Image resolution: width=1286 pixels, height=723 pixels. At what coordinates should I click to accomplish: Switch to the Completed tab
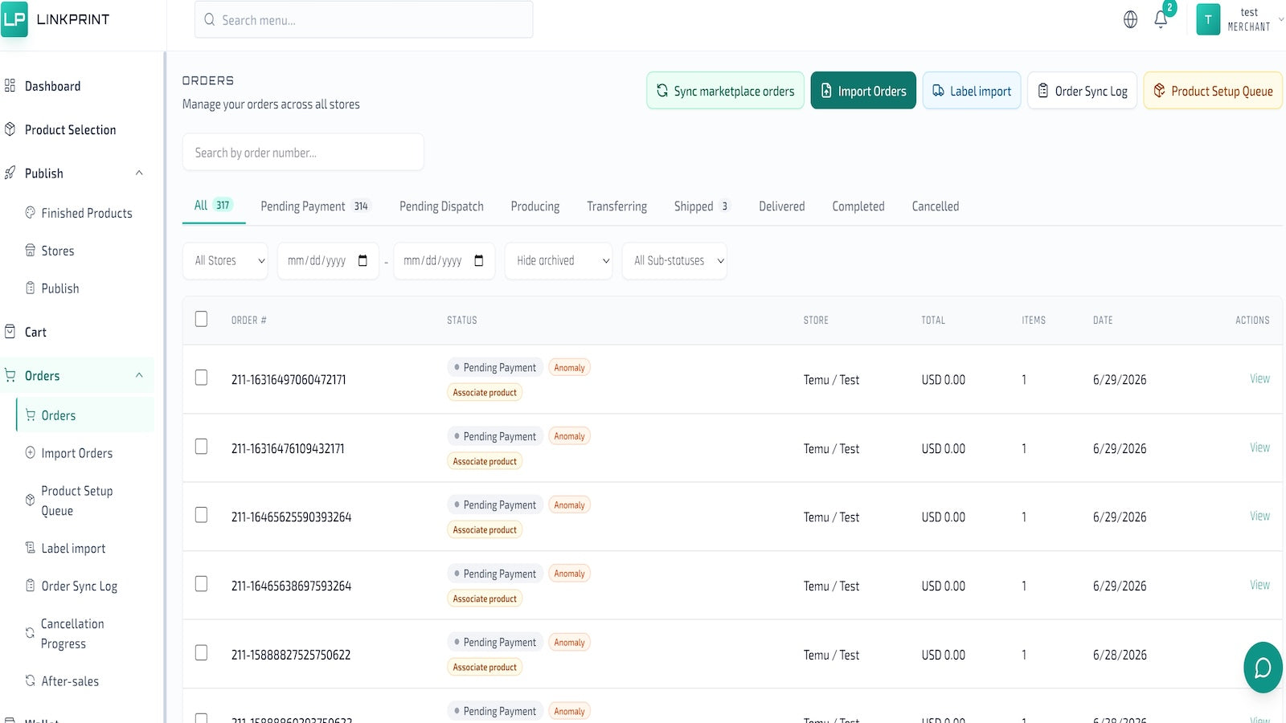[x=858, y=206]
